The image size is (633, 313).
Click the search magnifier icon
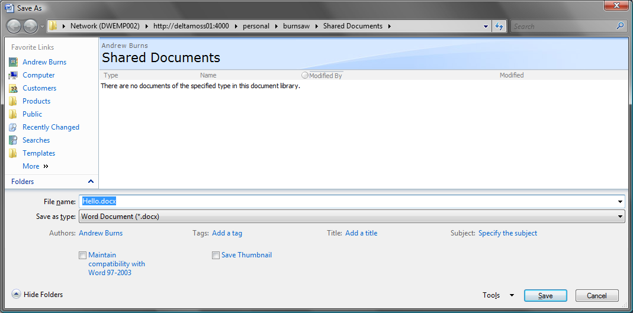coord(620,26)
